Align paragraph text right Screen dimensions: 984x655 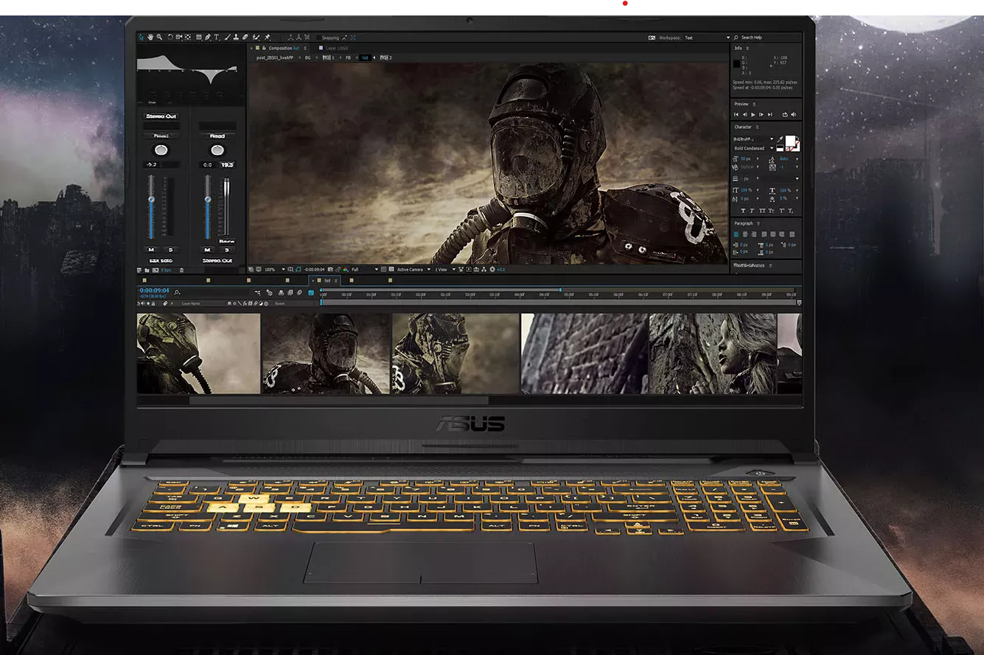click(x=754, y=234)
